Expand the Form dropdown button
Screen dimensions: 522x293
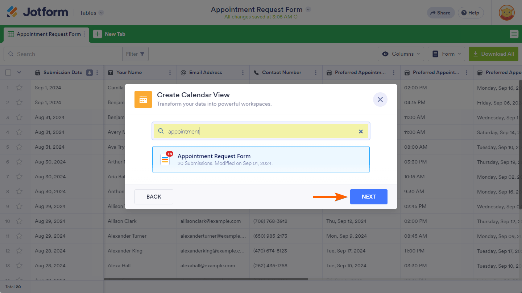447,54
